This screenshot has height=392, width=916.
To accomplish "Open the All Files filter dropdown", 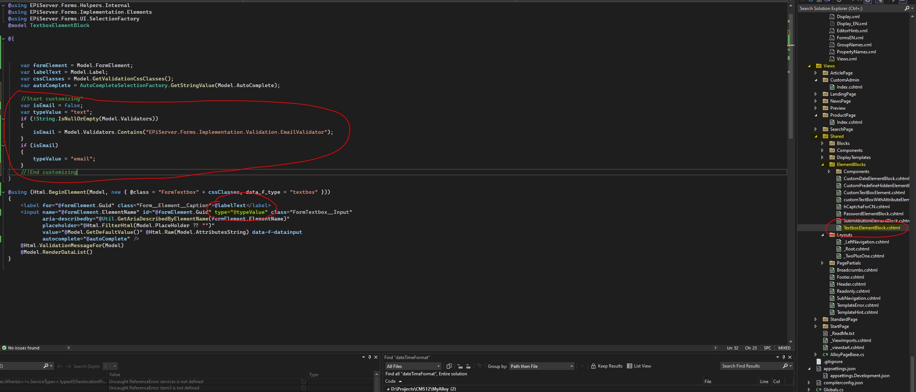I will (413, 366).
